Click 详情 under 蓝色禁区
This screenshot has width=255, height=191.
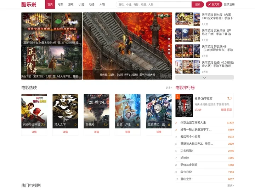point(159,132)
